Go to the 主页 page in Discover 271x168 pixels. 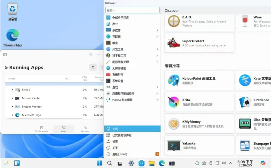pos(132,129)
